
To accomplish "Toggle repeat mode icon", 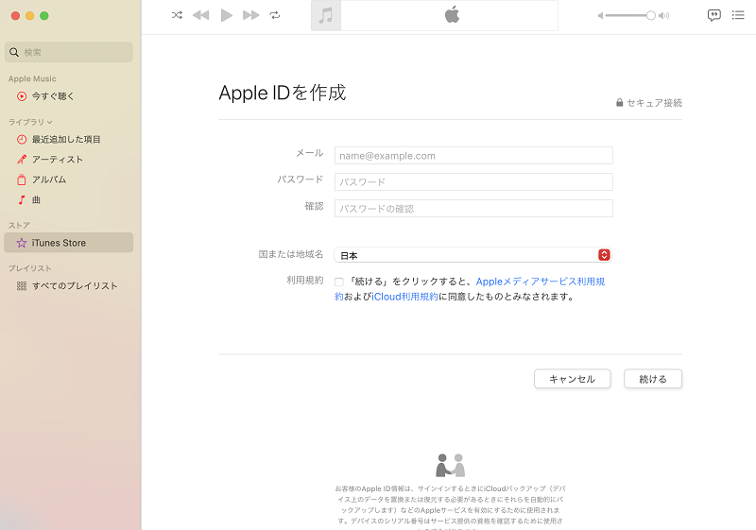I will pyautogui.click(x=275, y=15).
